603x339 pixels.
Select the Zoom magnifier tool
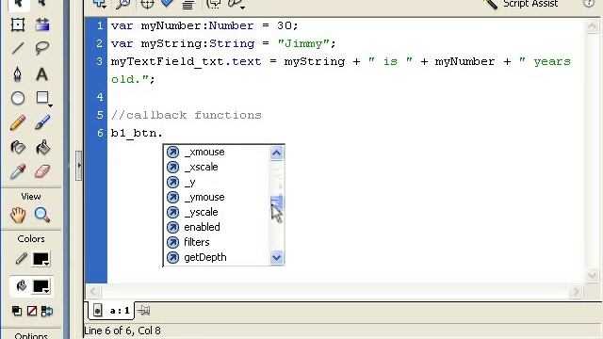[x=42, y=215]
